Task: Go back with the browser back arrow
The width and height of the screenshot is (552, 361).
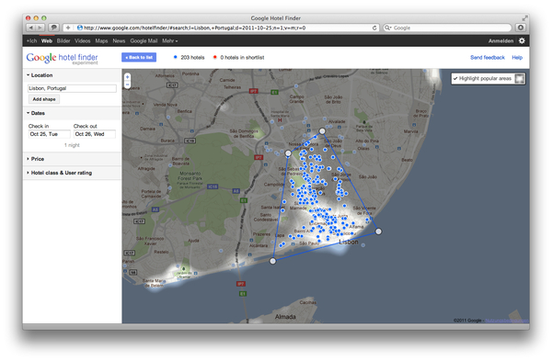Action: click(x=31, y=28)
